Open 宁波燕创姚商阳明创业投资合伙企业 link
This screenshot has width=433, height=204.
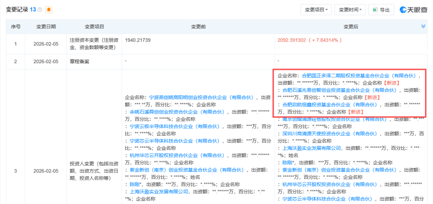202,97
